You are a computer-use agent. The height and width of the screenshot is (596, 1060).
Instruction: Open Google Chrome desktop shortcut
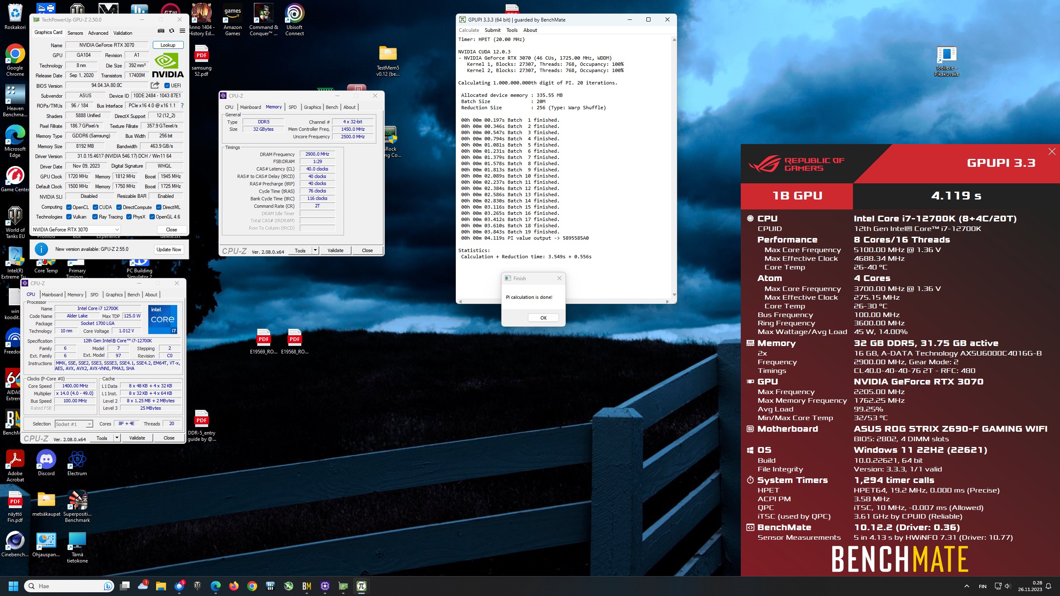[x=15, y=60]
